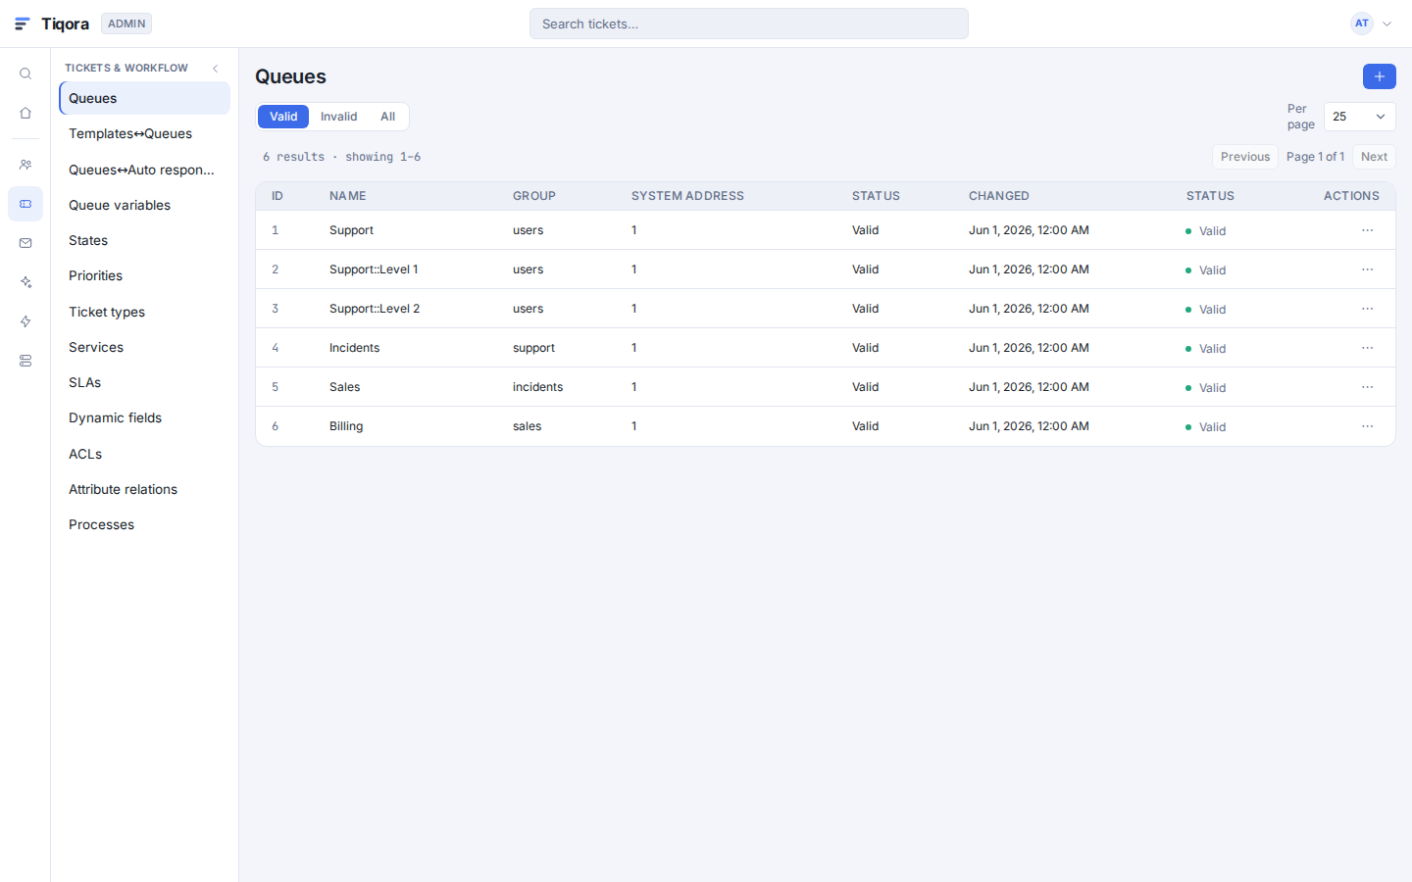The height and width of the screenshot is (882, 1412).
Task: Click the ADMIN badge
Action: click(x=126, y=24)
